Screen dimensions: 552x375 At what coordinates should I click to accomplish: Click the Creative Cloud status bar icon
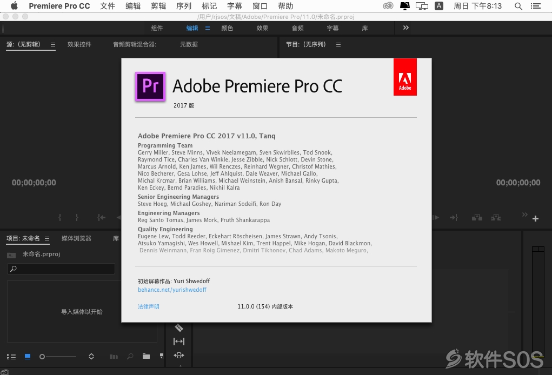click(4, 372)
